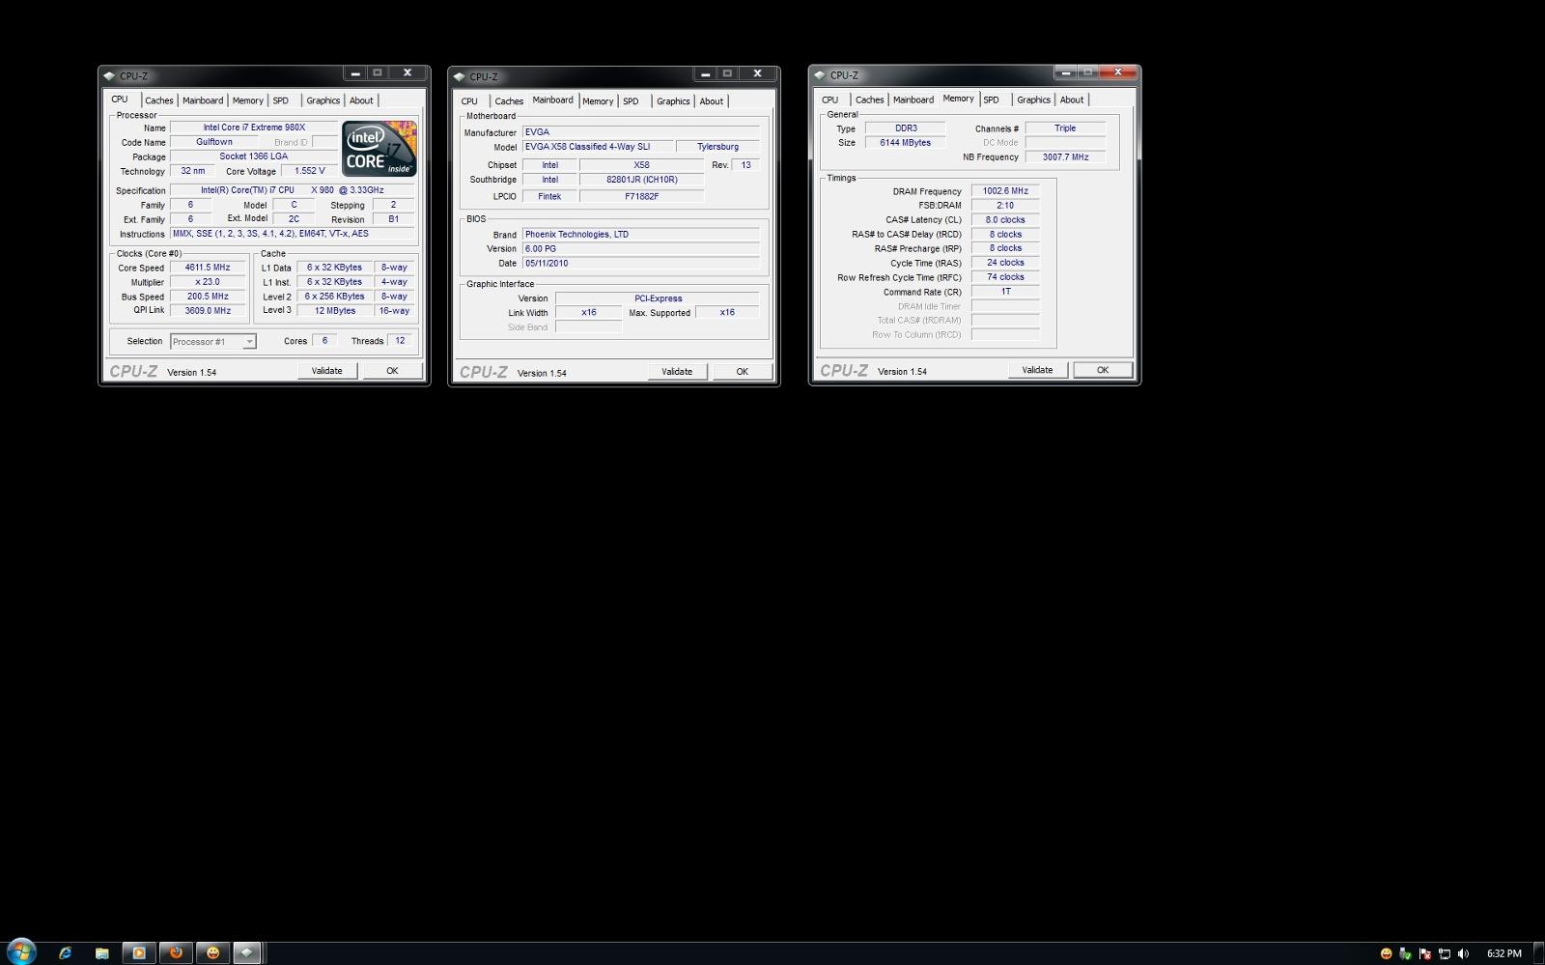Open Yahoo Messenger smiley taskbar button
Image resolution: width=1545 pixels, height=965 pixels.
click(212, 952)
